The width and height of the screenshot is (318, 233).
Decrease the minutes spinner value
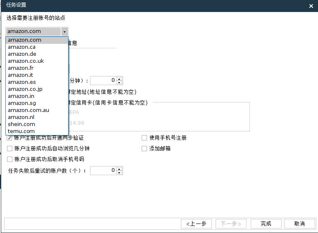119,83
